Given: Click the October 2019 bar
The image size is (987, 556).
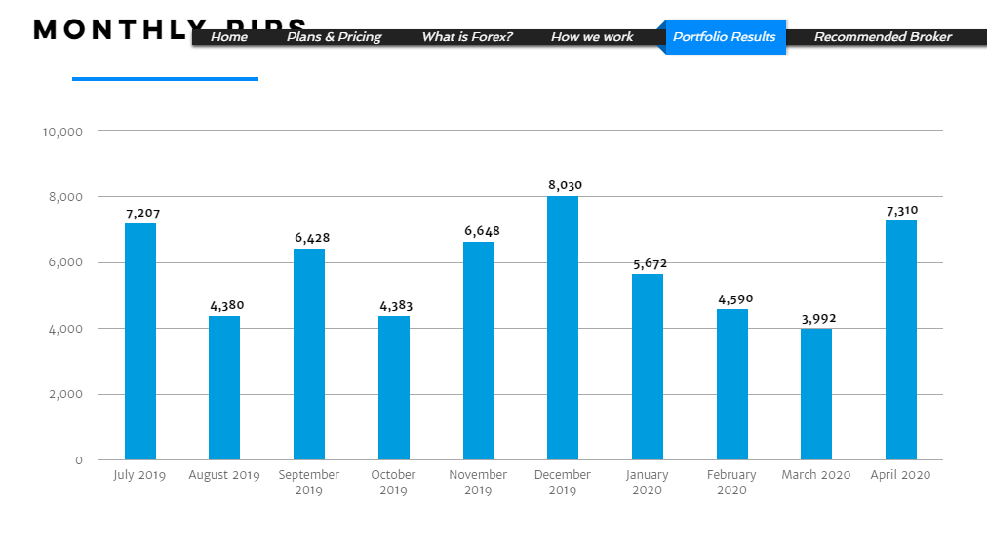Looking at the screenshot, I should pos(394,388).
